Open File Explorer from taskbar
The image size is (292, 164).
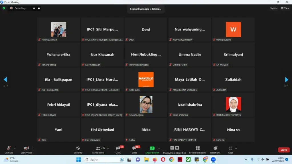point(146,159)
